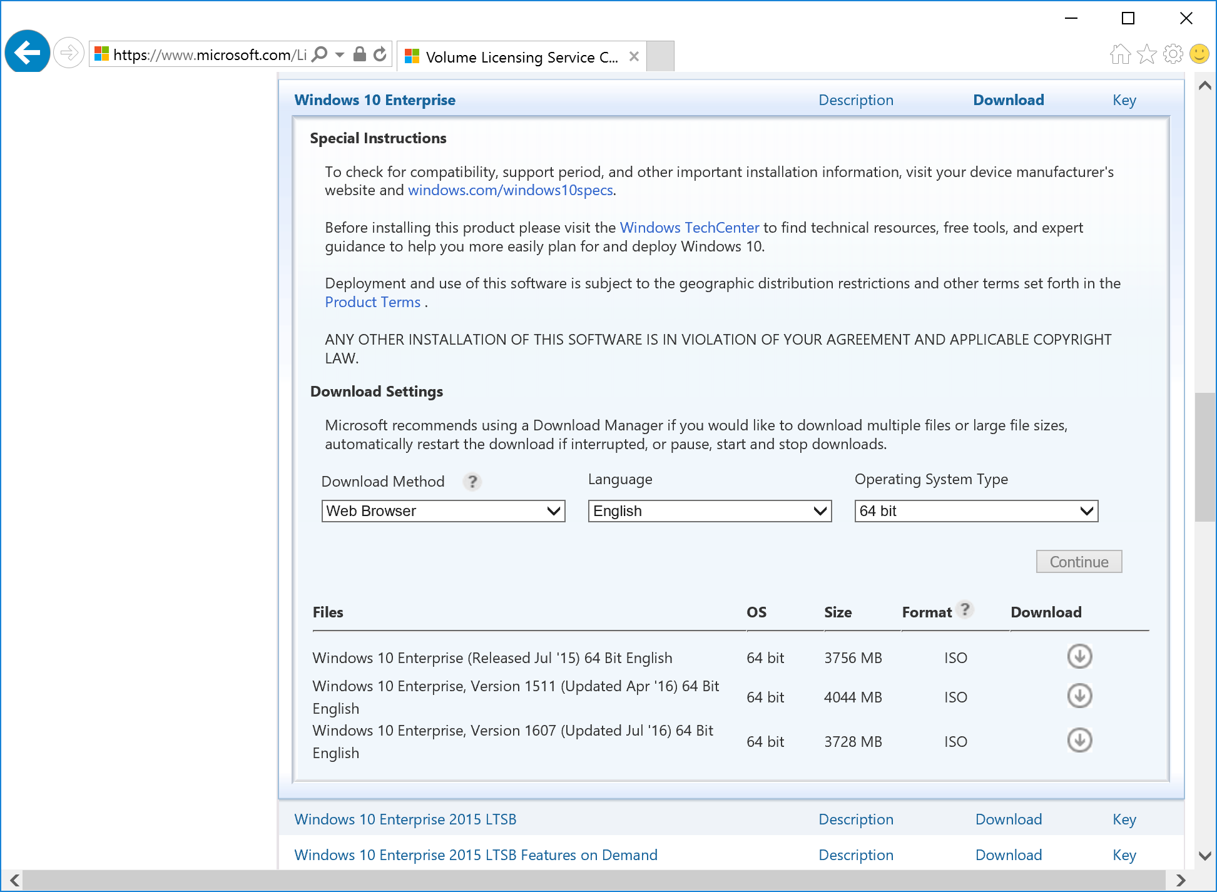Minimize the browser window

(1071, 18)
